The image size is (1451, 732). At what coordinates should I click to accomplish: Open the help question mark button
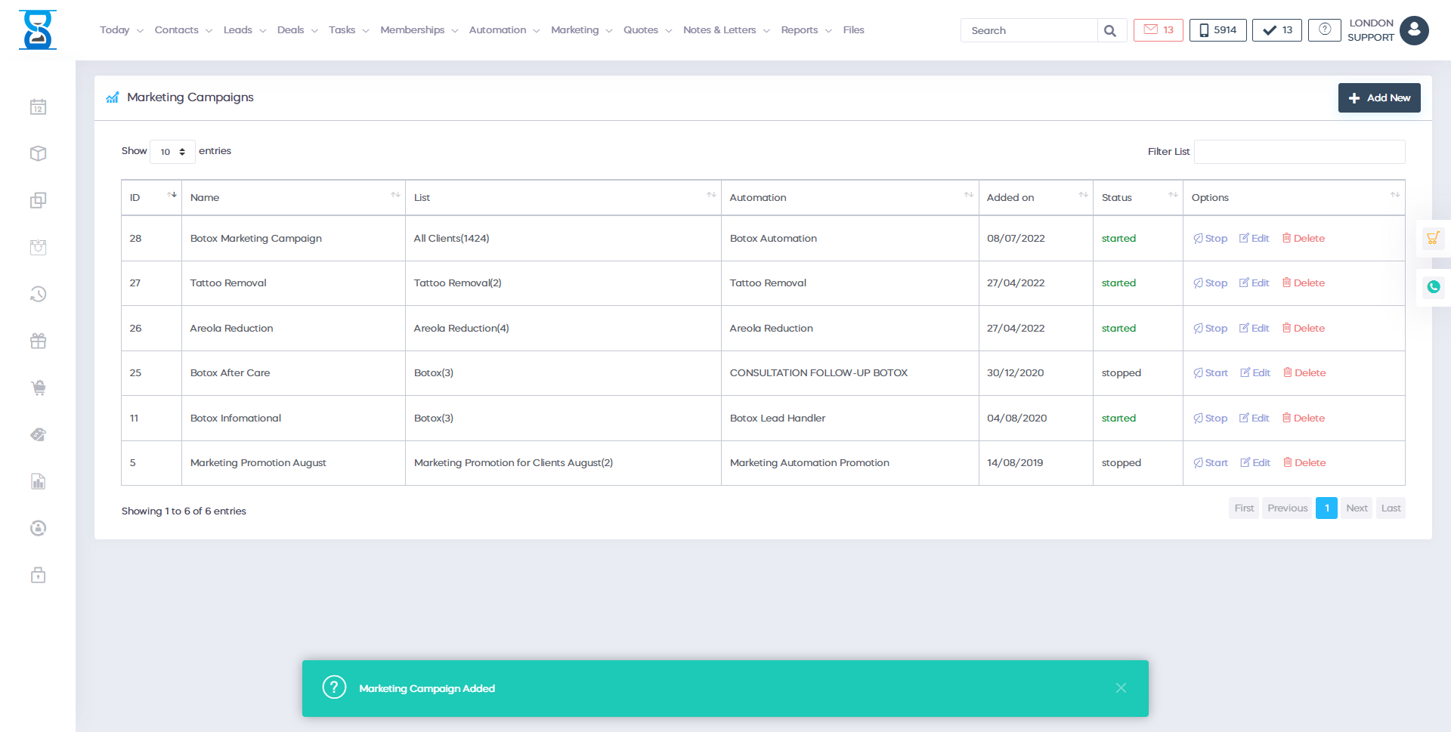[x=1324, y=30]
